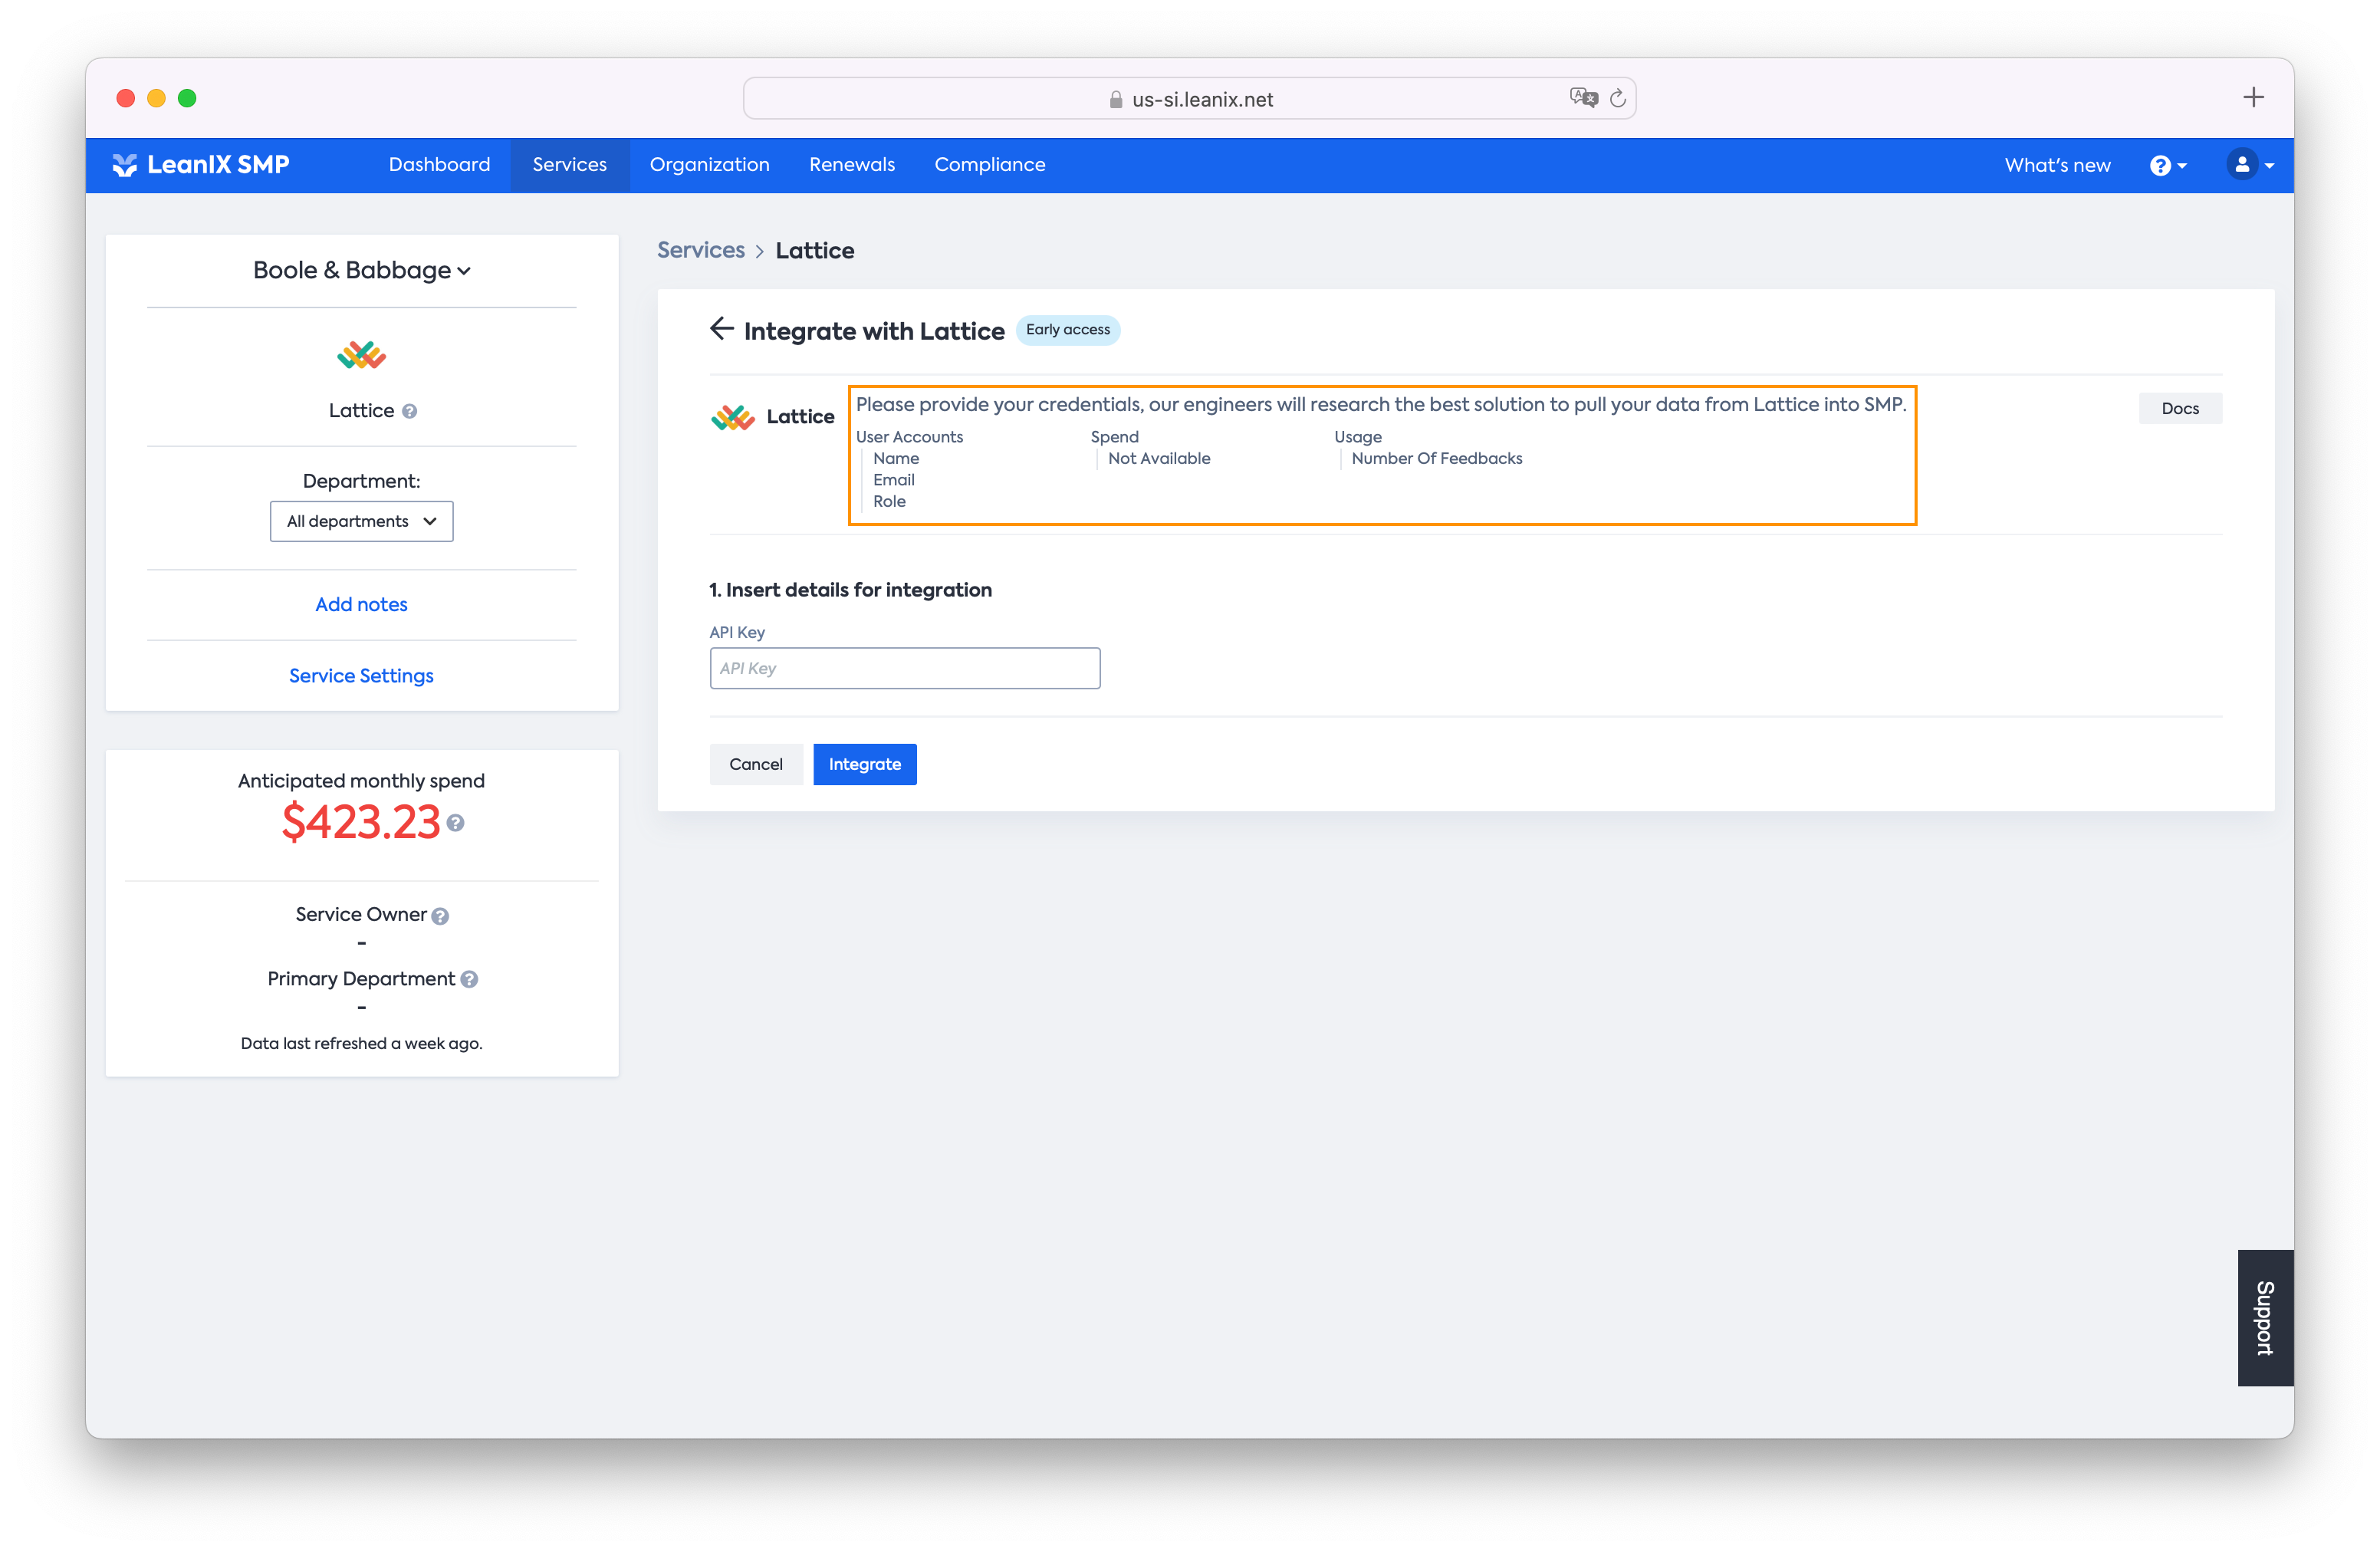Screen dimensions: 2380x1552
Task: Go back using the arrow beside Integrate with Lattice
Action: (721, 329)
